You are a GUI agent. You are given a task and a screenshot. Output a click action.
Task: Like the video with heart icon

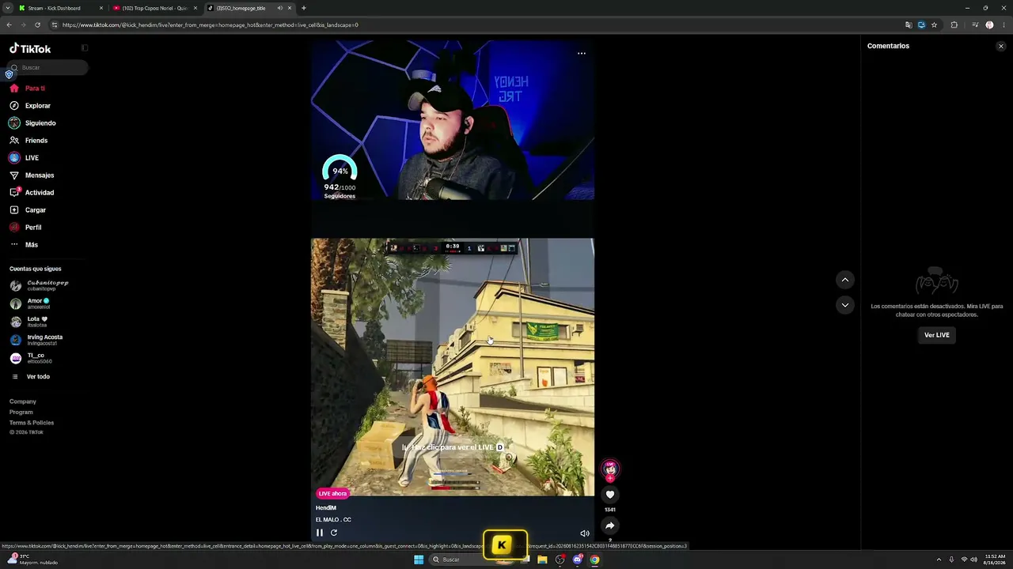[610, 495]
